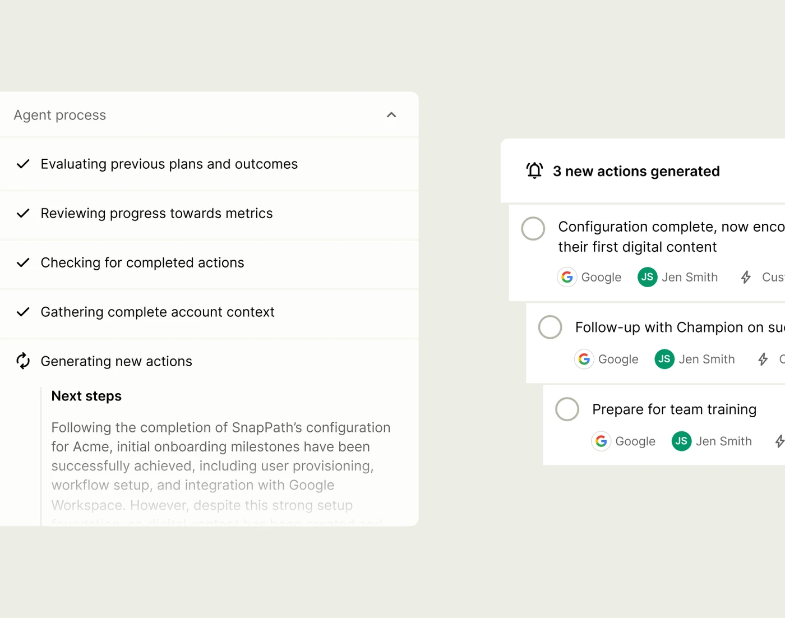The height and width of the screenshot is (618, 785).
Task: Expand Reviewing progress towards metrics step
Action: (156, 213)
